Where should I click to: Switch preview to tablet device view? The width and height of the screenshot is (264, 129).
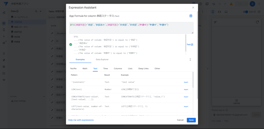point(219,12)
